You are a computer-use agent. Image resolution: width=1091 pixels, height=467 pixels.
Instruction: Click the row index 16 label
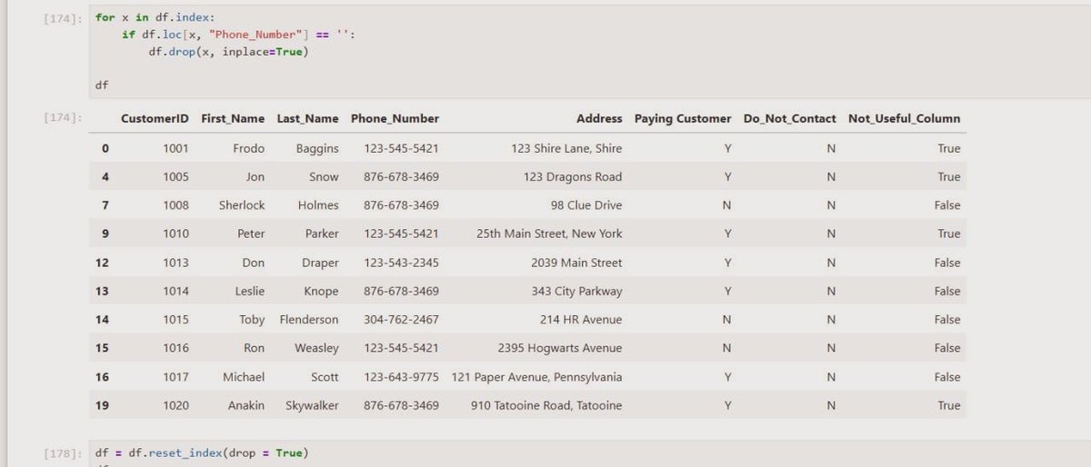pos(102,377)
